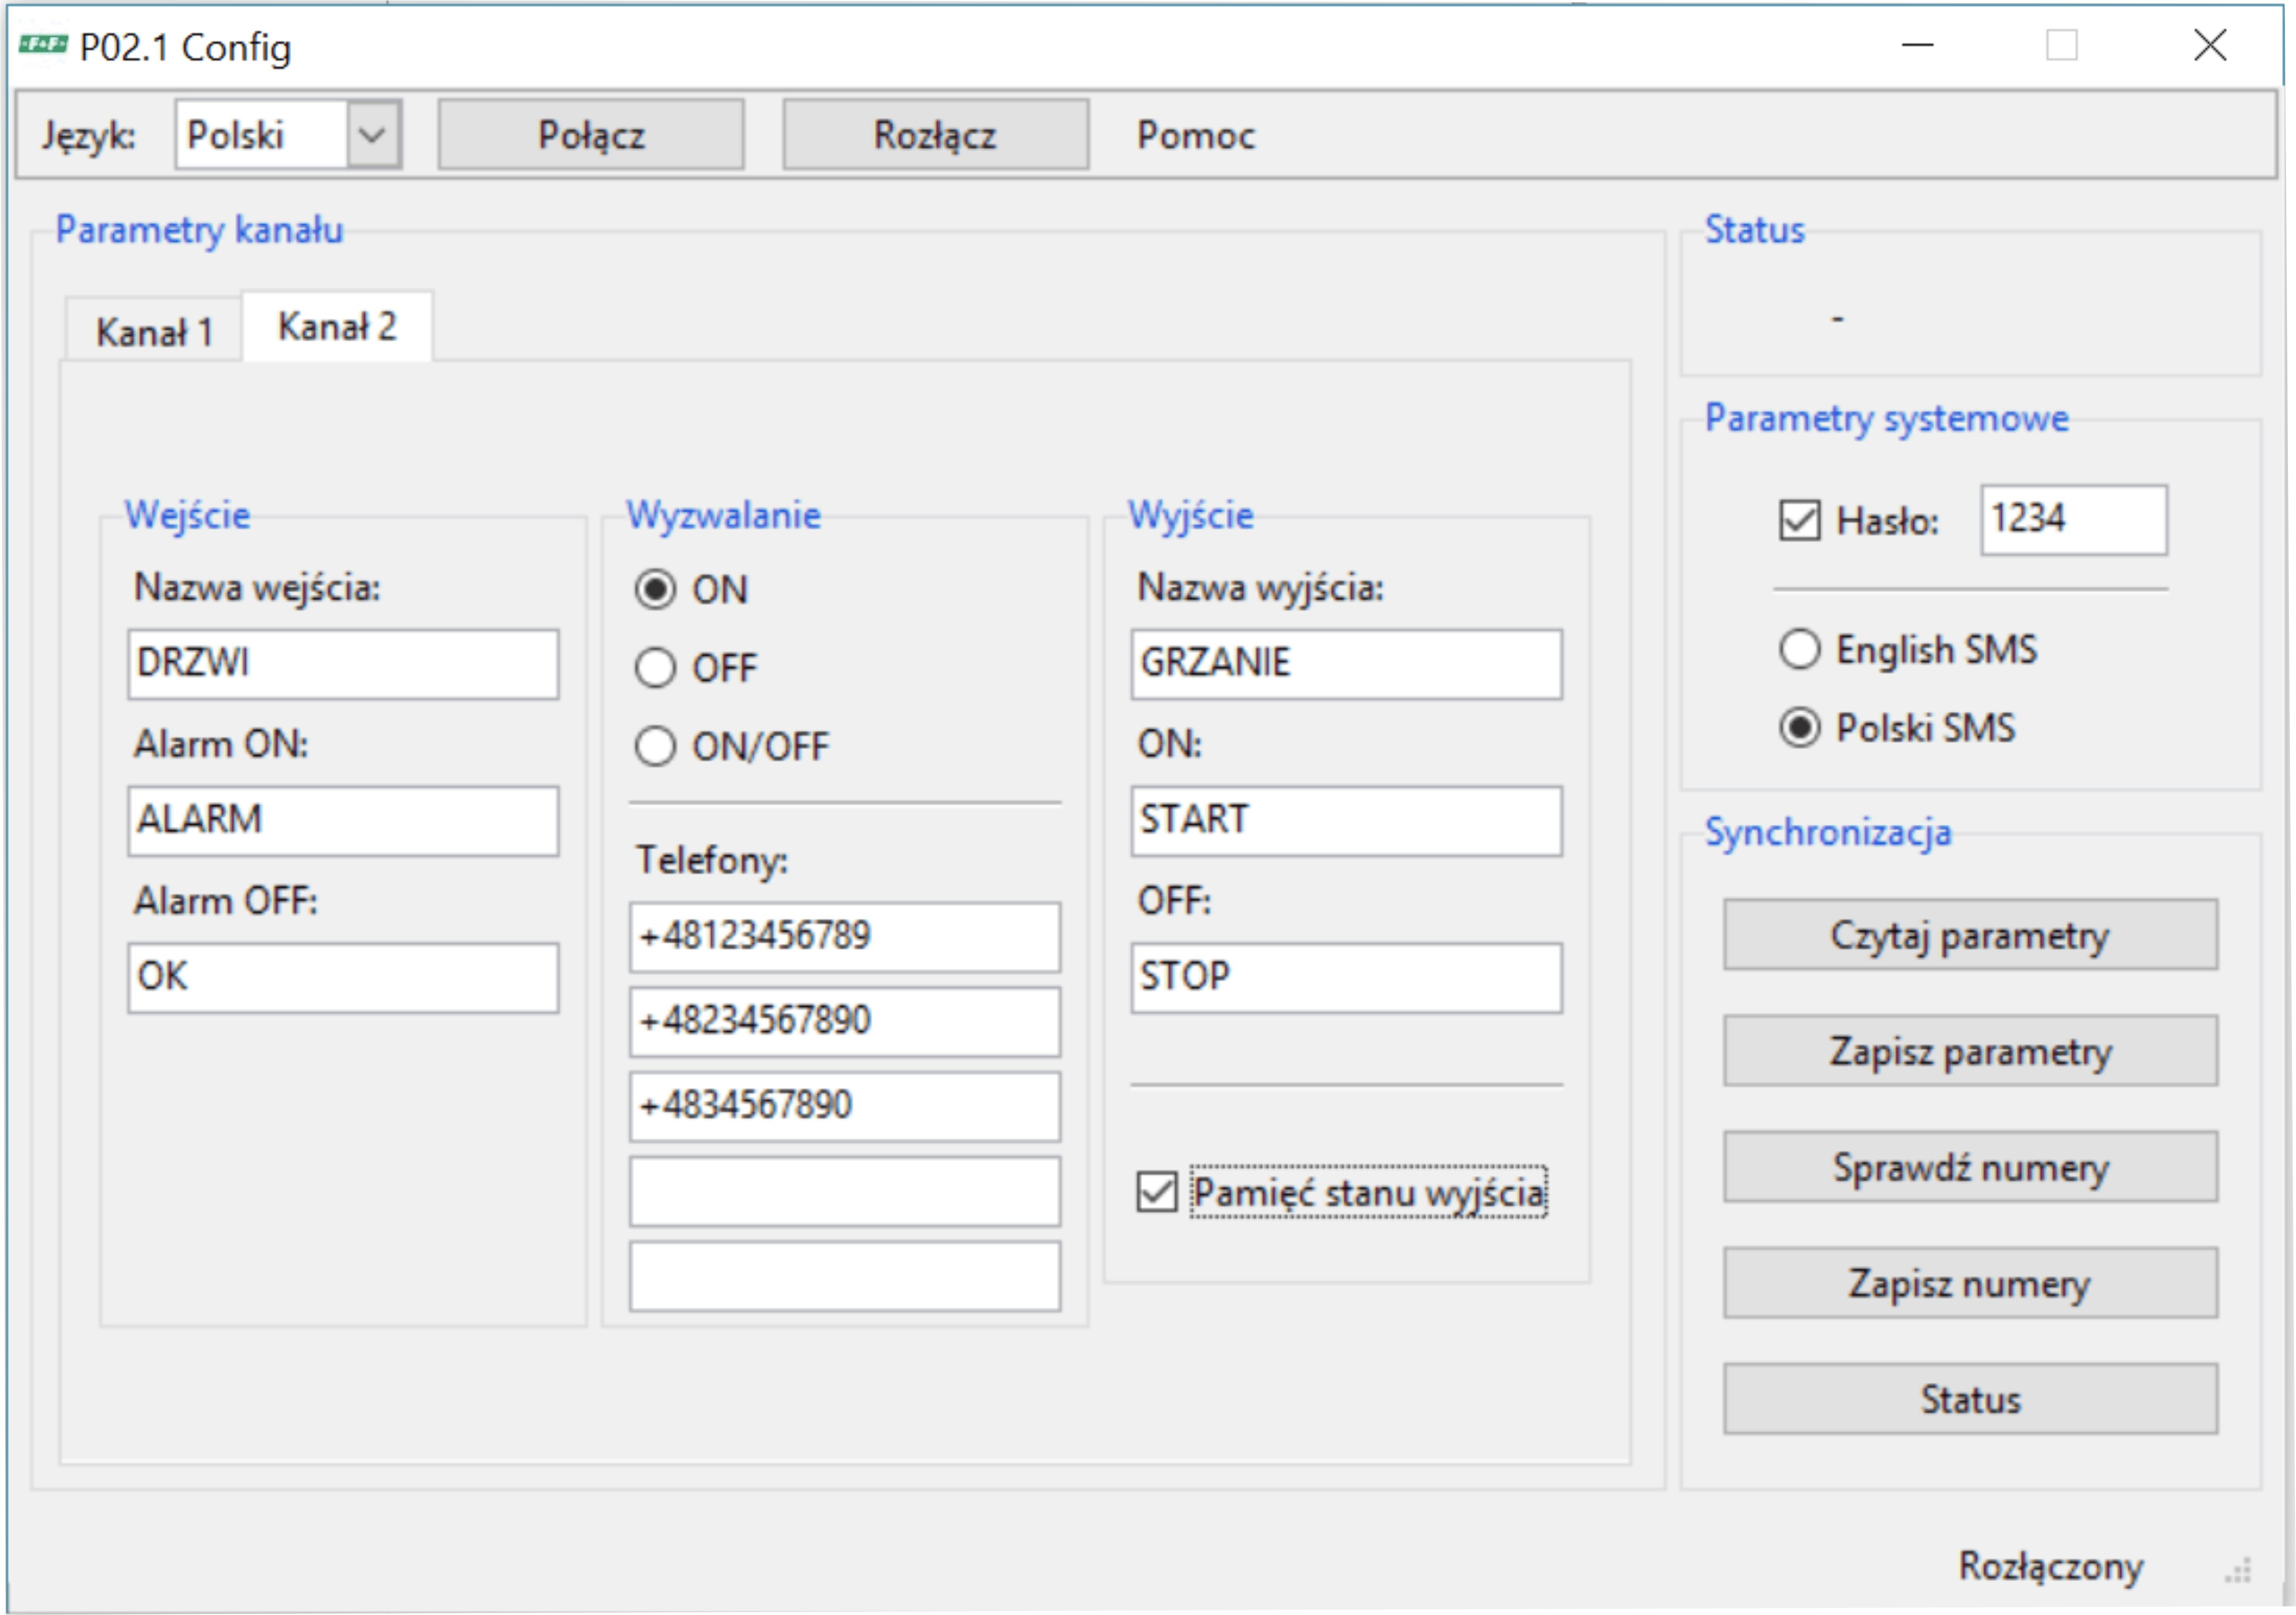Click the Zapisz numery button
The width and height of the screenshot is (2296, 1615).
point(1970,1284)
